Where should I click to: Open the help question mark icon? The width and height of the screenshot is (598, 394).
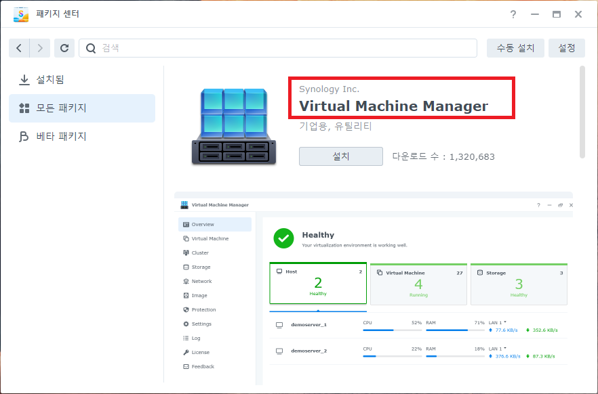[x=513, y=14]
